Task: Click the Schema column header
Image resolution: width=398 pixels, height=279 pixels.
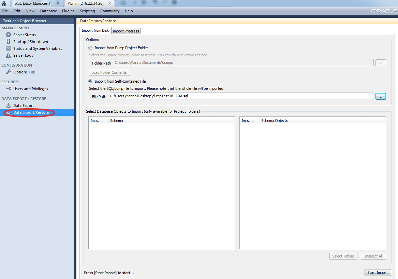Action: (x=160, y=121)
